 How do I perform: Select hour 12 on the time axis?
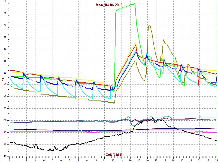click(113, 161)
